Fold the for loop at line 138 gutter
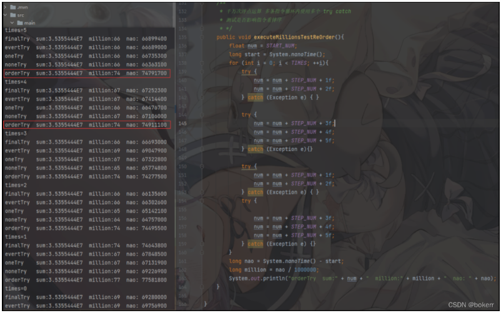 [x=202, y=63]
